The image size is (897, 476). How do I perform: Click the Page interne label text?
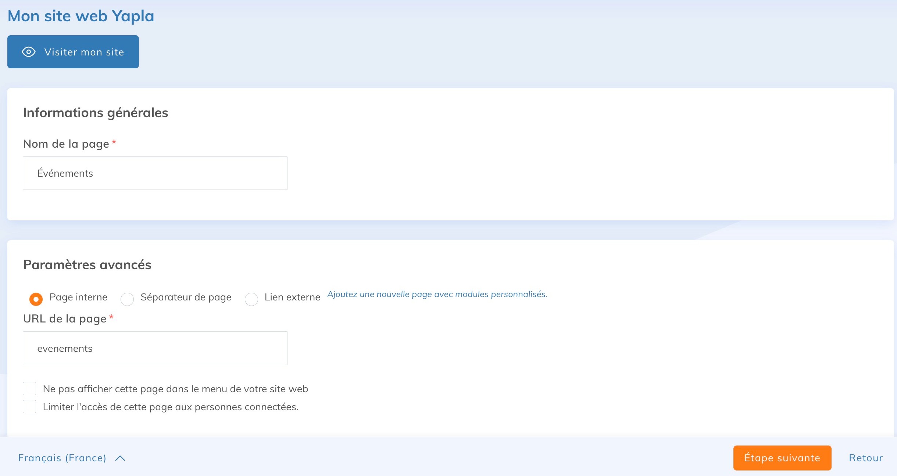coord(78,297)
